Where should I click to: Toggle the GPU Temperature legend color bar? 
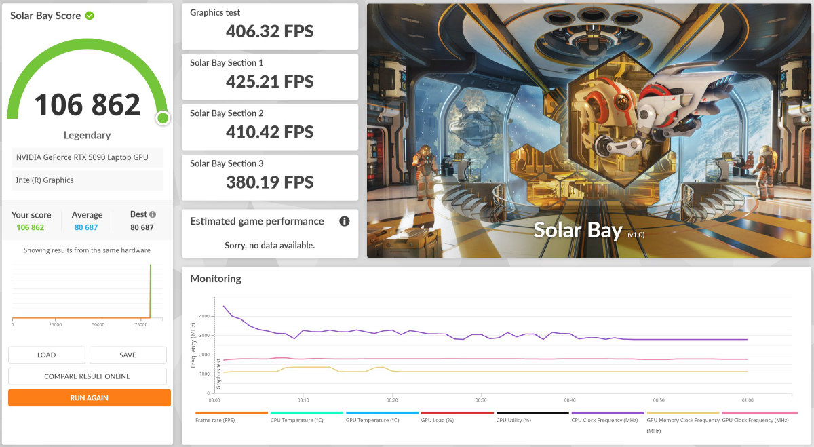[382, 413]
